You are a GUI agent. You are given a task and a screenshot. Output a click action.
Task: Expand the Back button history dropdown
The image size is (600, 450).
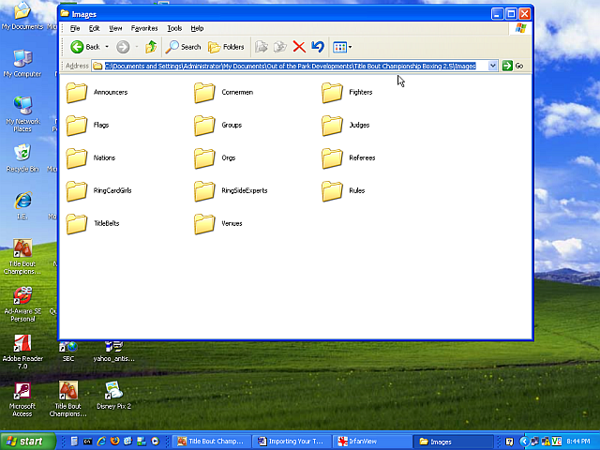click(107, 47)
